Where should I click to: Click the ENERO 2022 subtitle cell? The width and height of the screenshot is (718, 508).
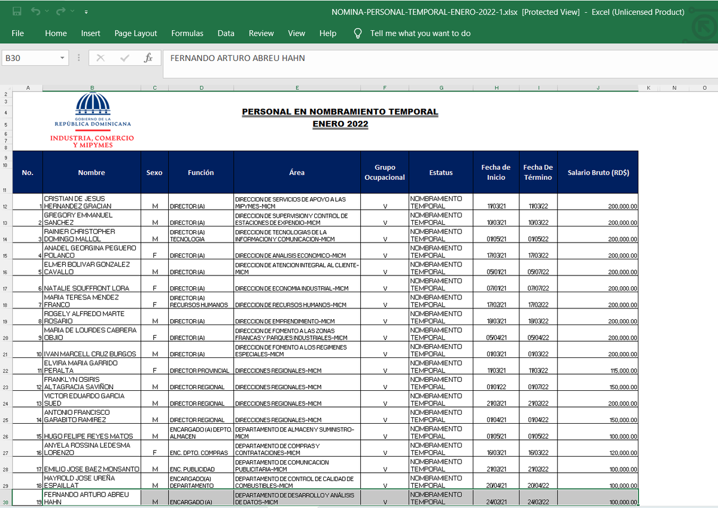point(340,124)
